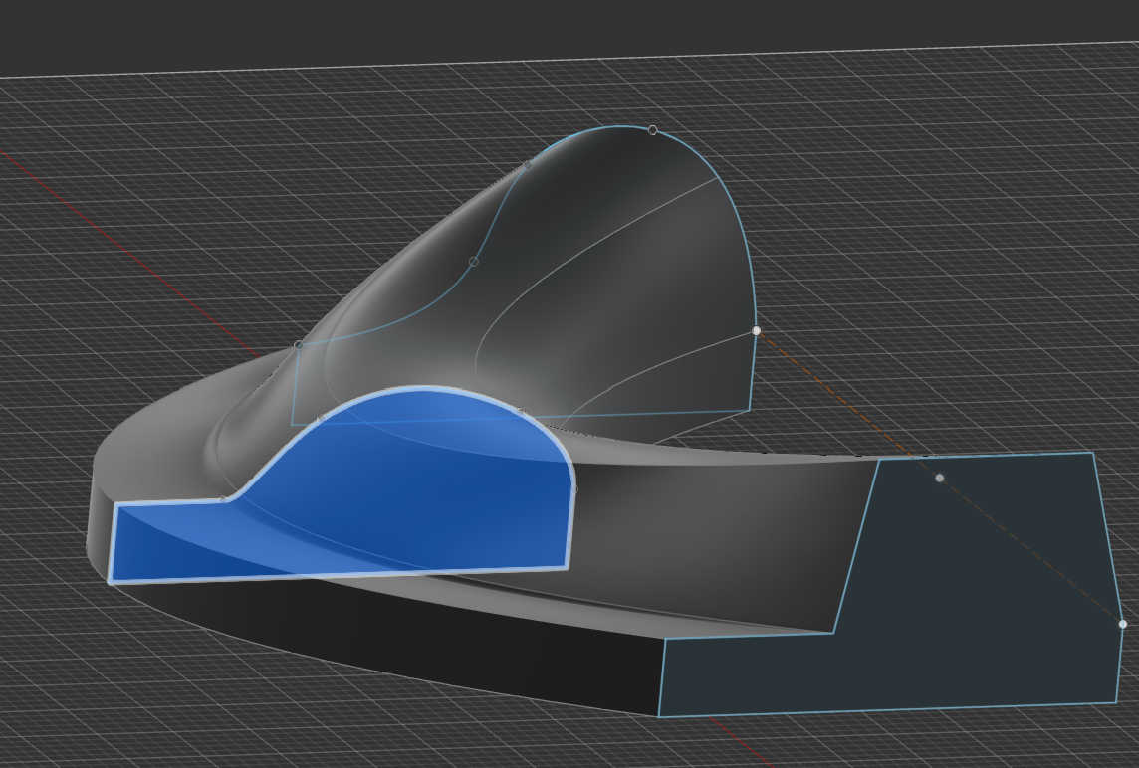Select upper-left control point near arch peak

click(527, 165)
